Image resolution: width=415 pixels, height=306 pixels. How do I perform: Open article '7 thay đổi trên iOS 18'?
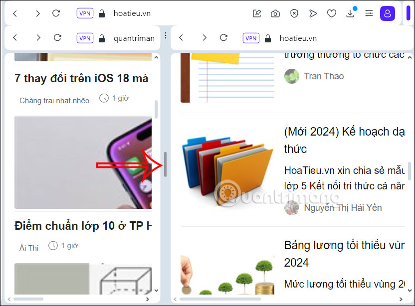[83, 78]
